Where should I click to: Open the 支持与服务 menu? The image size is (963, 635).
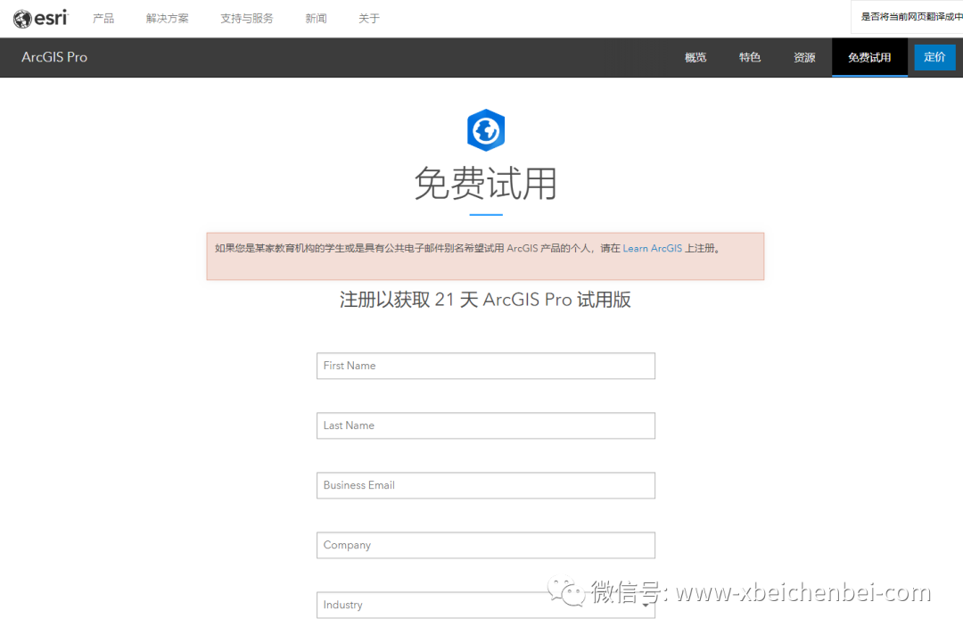(246, 18)
